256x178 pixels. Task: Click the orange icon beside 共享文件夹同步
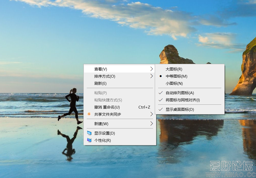(89, 114)
